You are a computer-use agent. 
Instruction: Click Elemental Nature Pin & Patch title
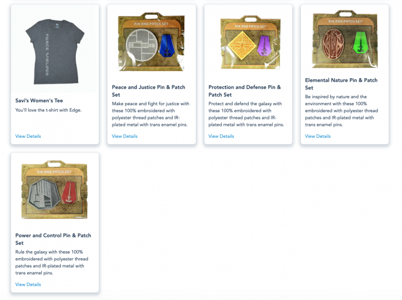pos(341,84)
